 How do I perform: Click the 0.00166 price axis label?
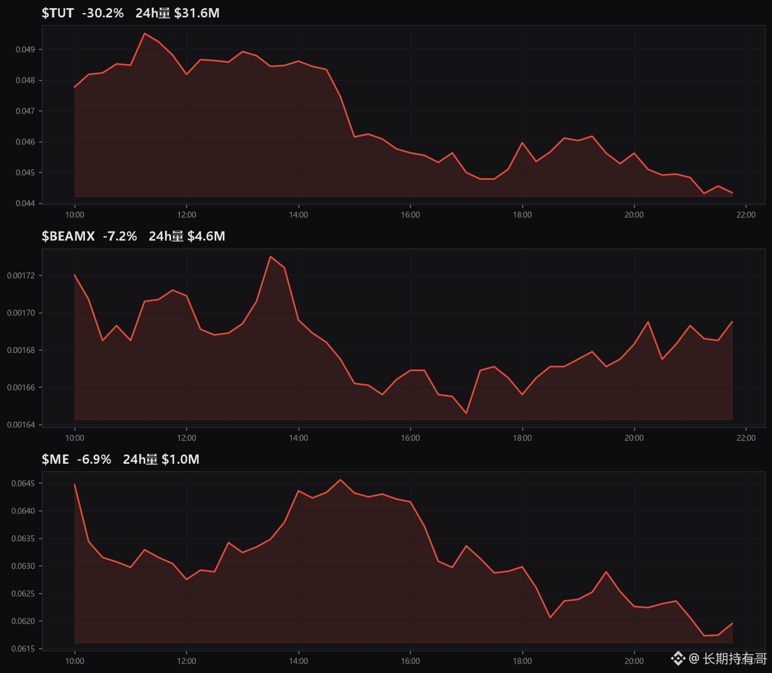pyautogui.click(x=21, y=387)
